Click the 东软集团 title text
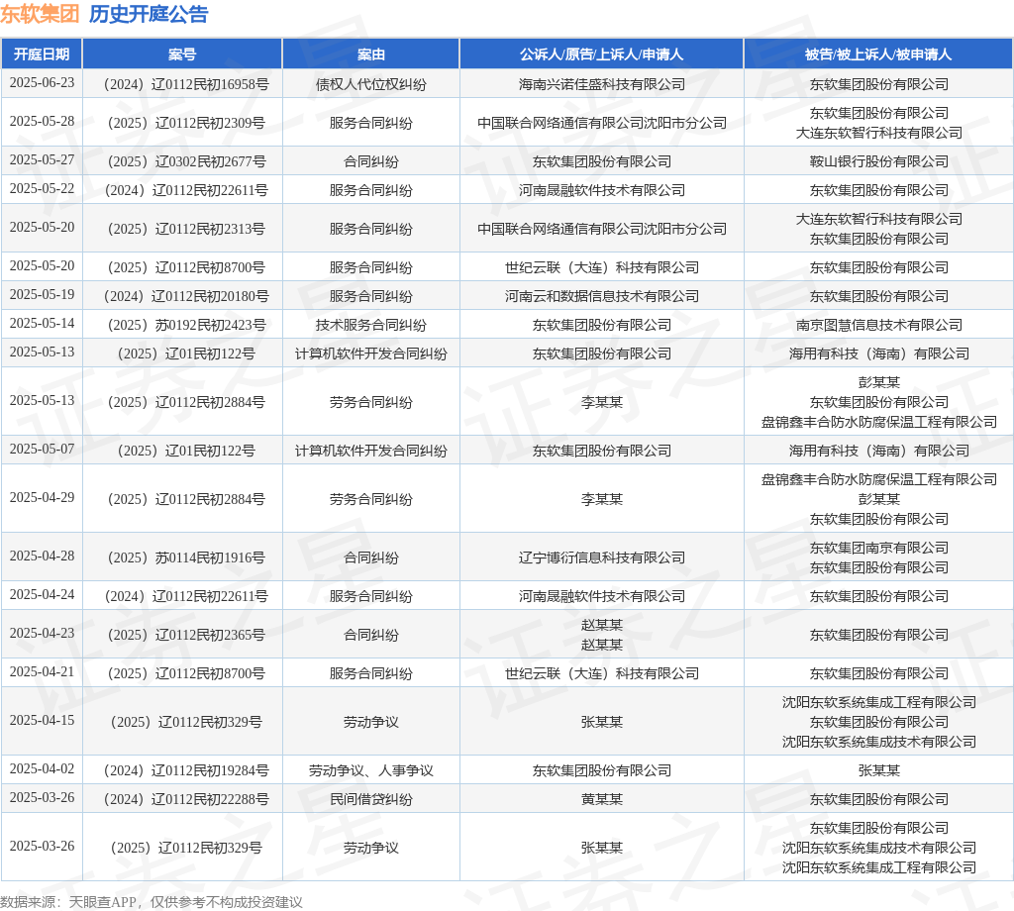 click(40, 14)
